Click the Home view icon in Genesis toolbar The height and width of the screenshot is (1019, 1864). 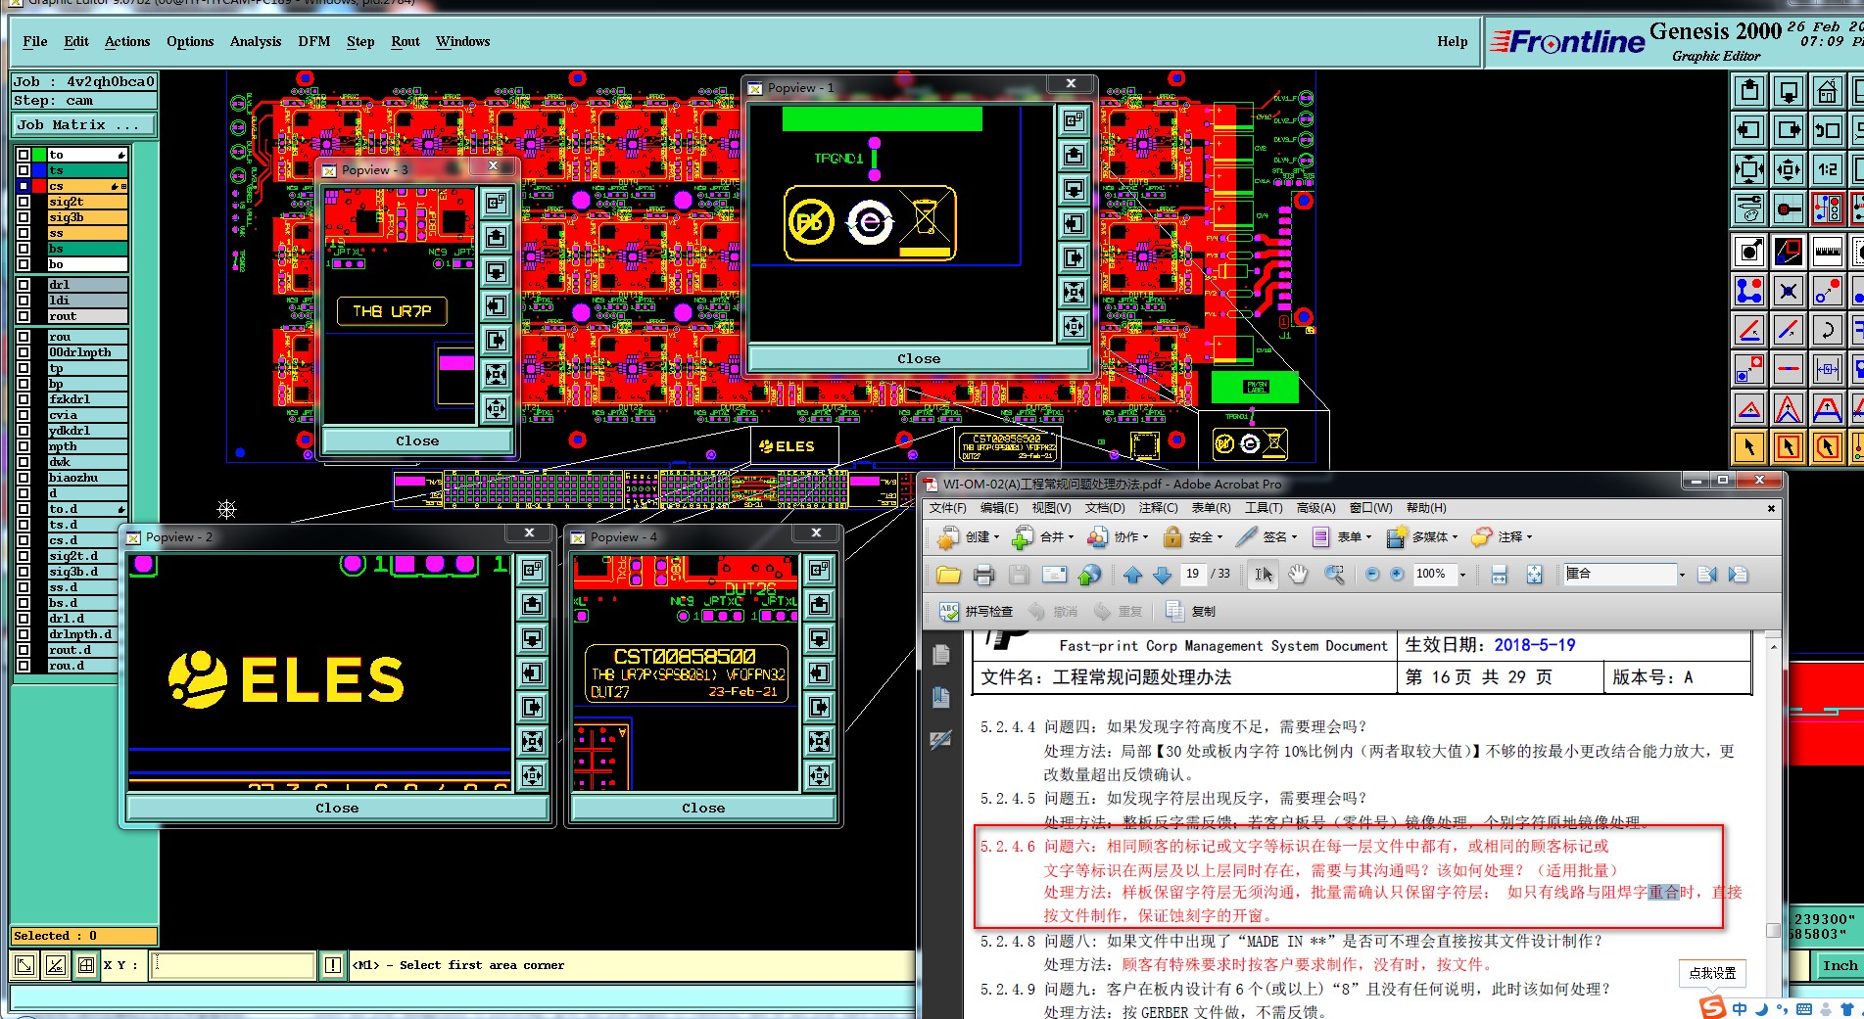1828,92
